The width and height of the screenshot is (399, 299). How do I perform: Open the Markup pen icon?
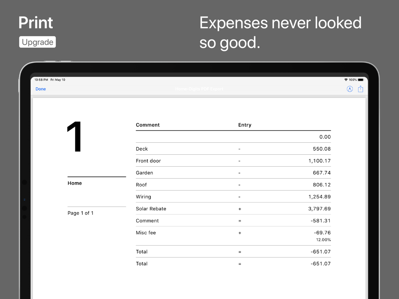point(350,89)
